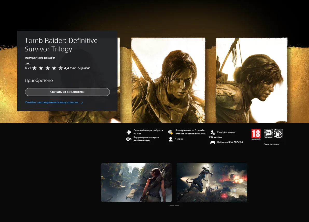Screen dimensions: 309x222
Task: Open the '4,4 тыс. оценок' ratings count
Action: pyautogui.click(x=77, y=68)
